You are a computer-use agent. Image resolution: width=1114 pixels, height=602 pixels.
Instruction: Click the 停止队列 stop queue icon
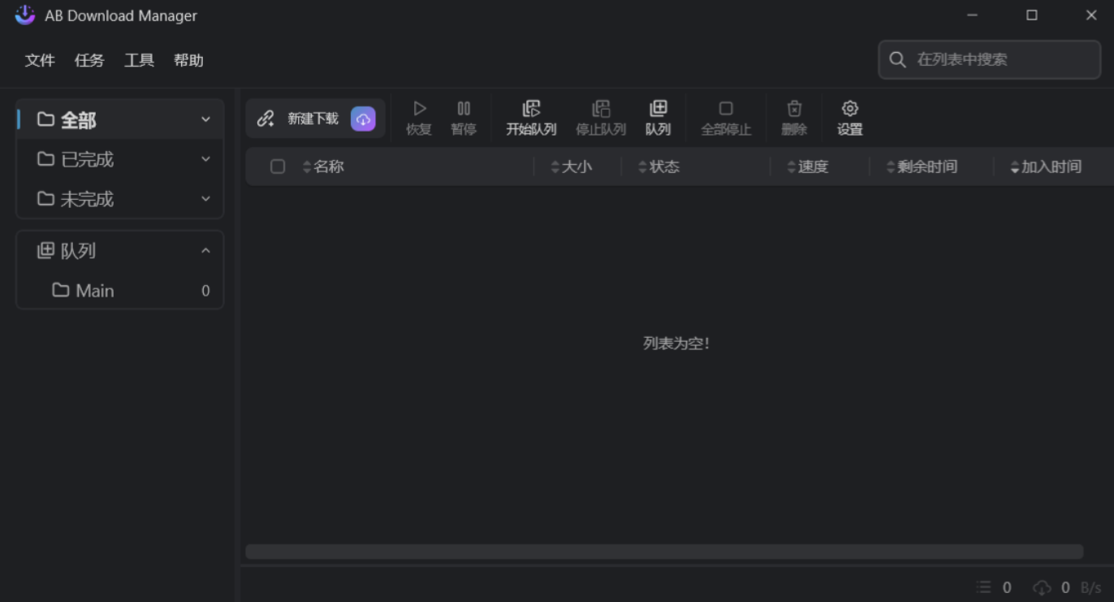[601, 108]
